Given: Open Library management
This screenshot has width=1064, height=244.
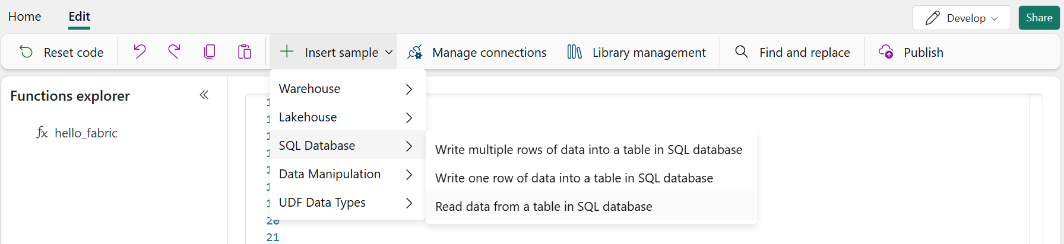Looking at the screenshot, I should [x=636, y=52].
